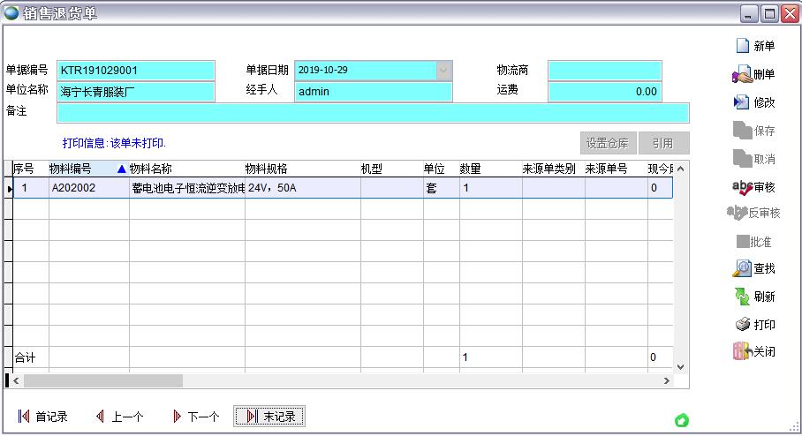Screen dimensions: 802x436
Task: Click the 备注 remarks input field
Action: (373, 112)
